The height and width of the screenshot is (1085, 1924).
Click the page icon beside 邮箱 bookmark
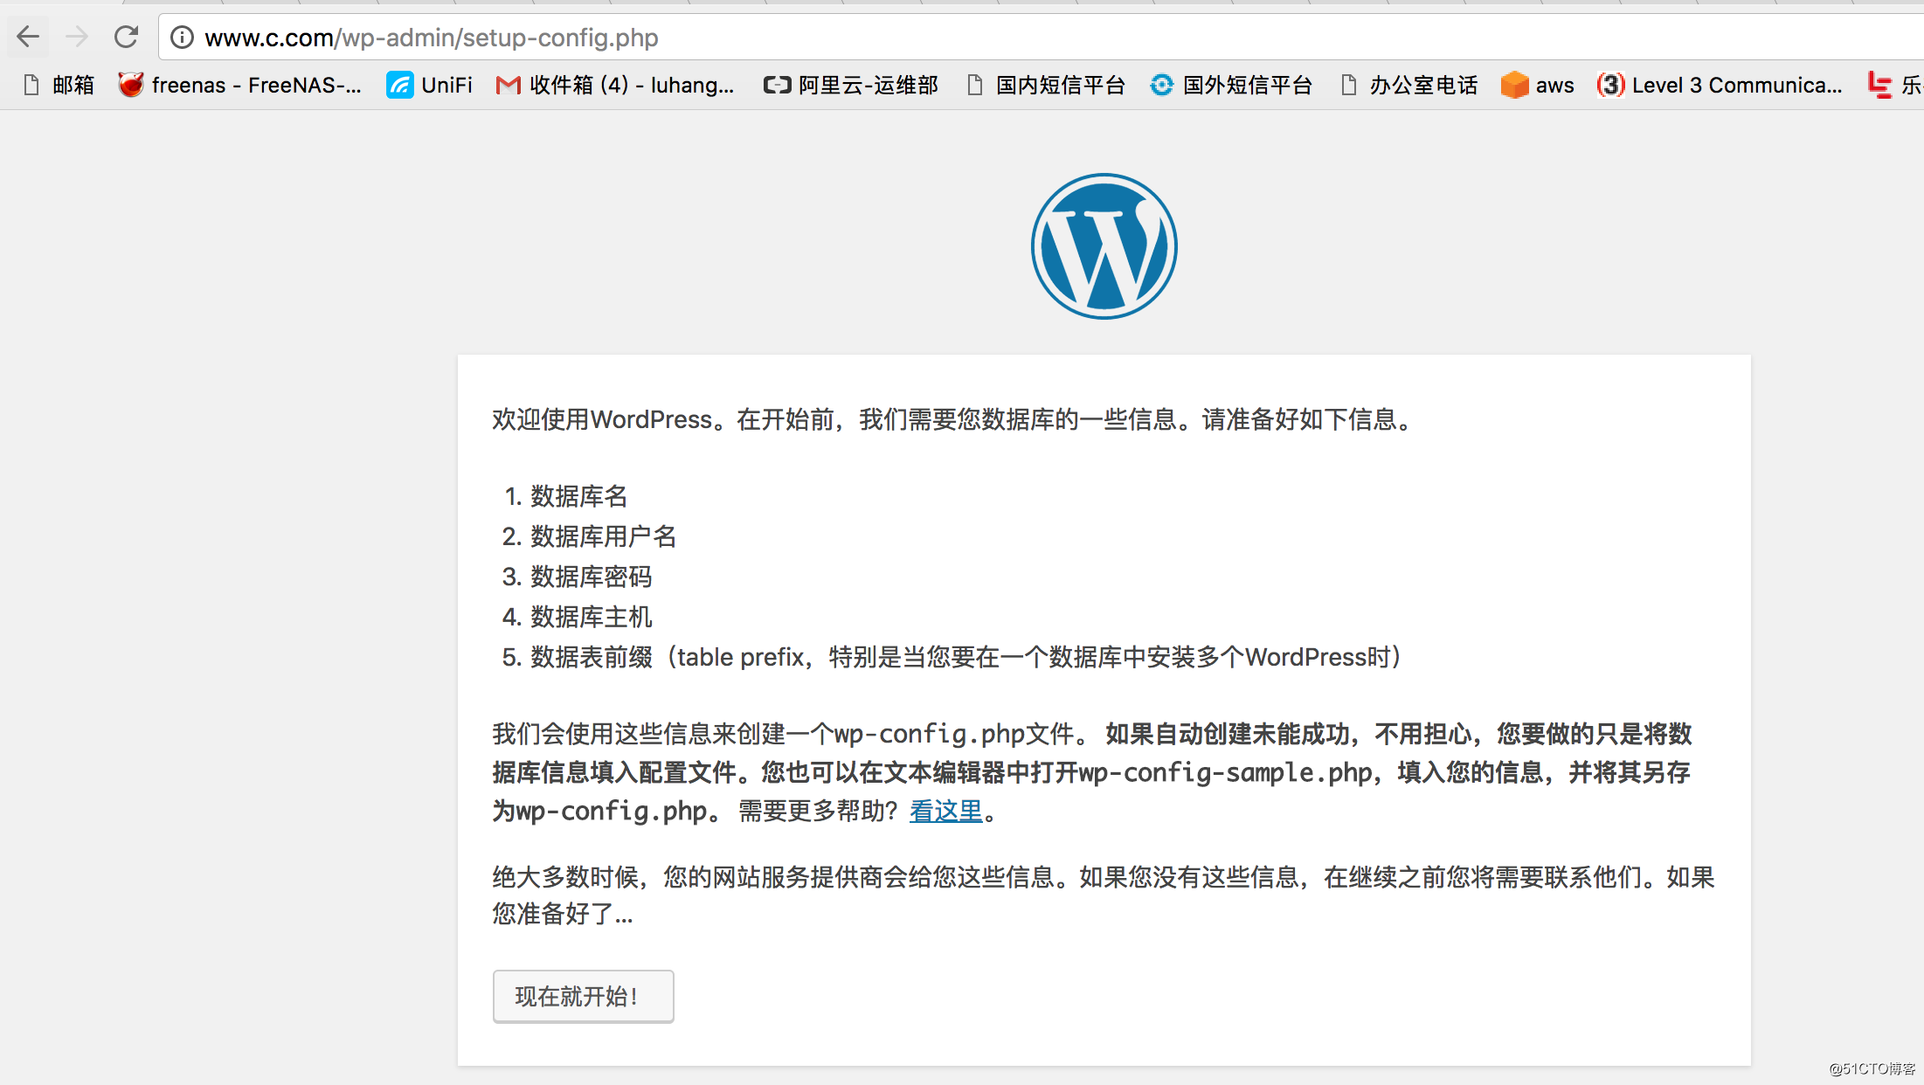(31, 85)
